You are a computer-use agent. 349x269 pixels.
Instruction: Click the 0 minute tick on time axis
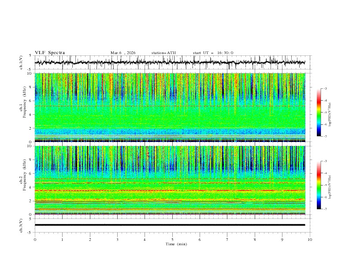tap(35, 240)
